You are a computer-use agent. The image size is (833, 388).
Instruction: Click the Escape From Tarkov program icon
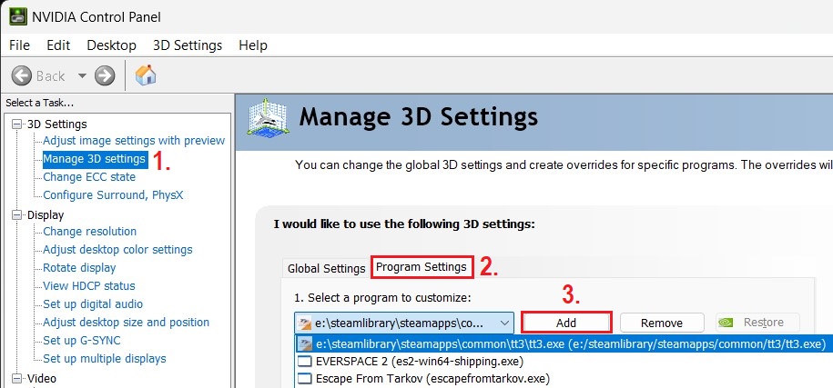[304, 379]
